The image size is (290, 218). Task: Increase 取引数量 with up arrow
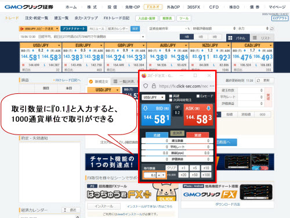pos(159,175)
